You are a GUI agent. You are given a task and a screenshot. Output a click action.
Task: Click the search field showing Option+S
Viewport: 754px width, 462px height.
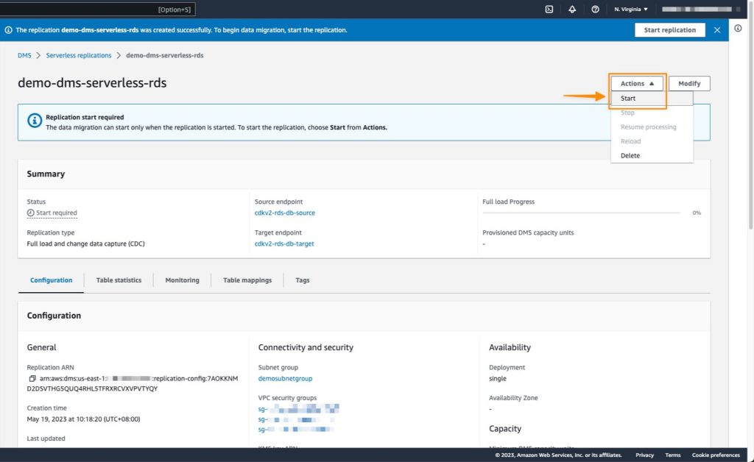[x=98, y=9]
